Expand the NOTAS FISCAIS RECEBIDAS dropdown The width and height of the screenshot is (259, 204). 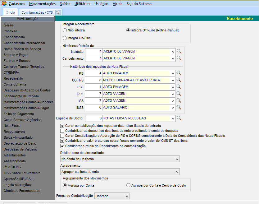tap(173, 118)
